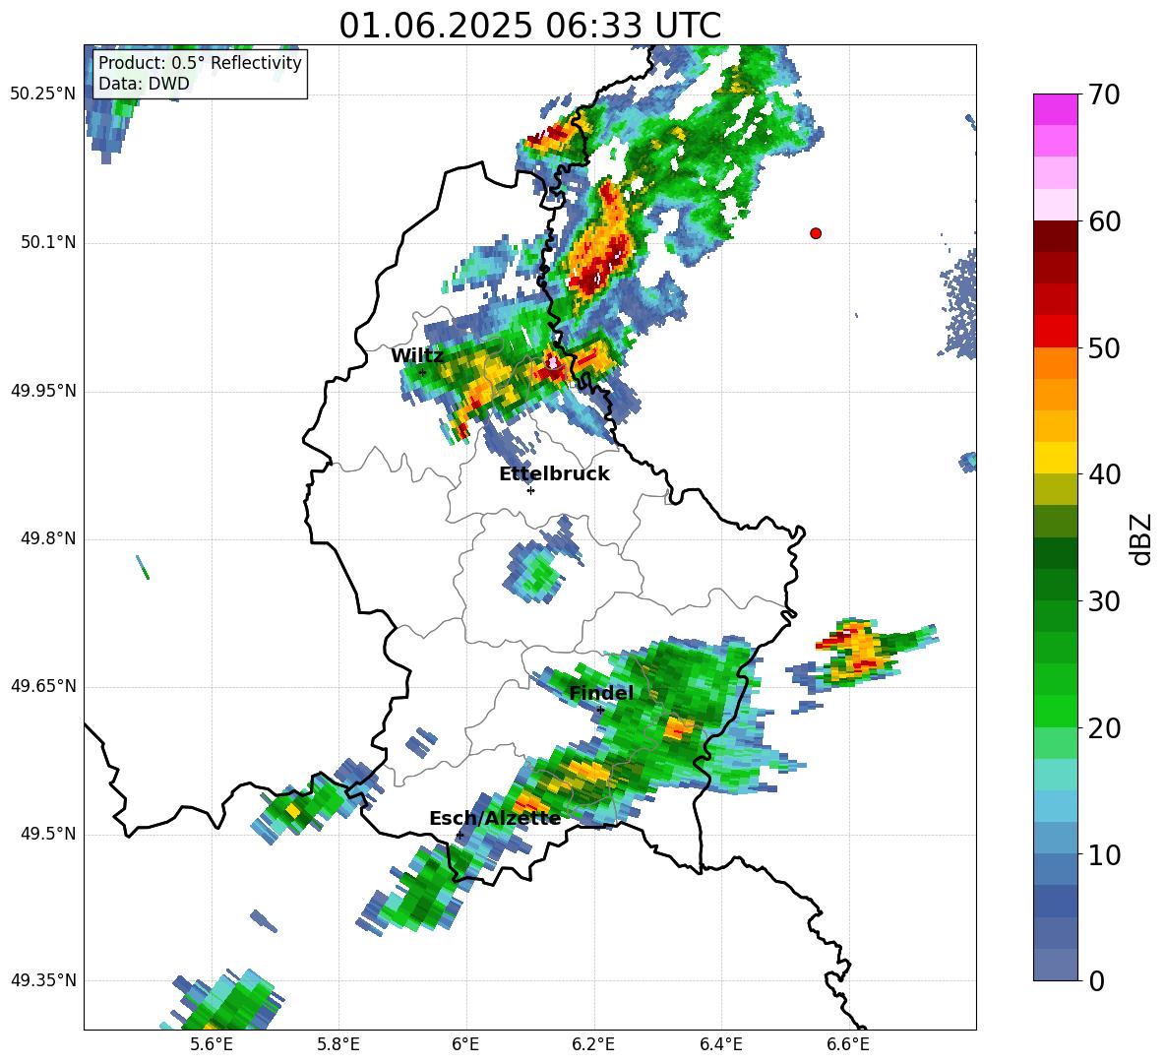Select the Esch/Alzette city label

[x=495, y=818]
